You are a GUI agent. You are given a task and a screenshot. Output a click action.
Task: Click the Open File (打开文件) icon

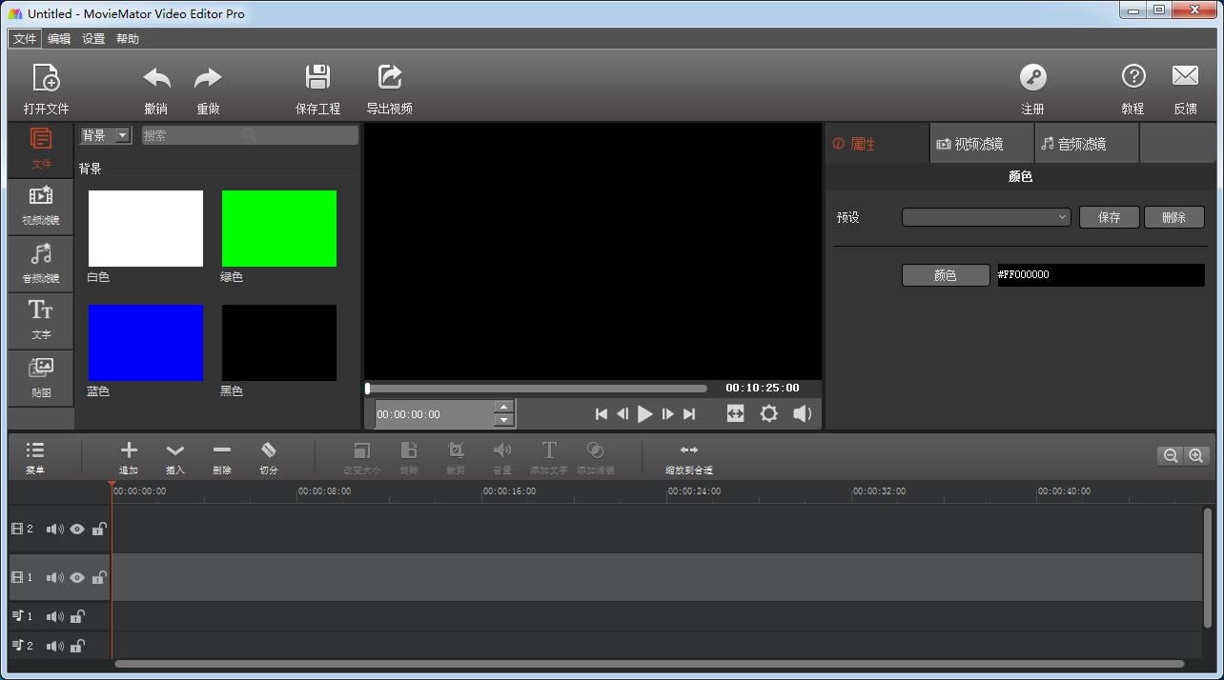pyautogui.click(x=46, y=77)
